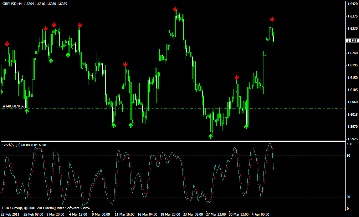The width and height of the screenshot is (359, 217).
Task: Click the red arrow above the 30 Mar candle
Action: (236, 77)
